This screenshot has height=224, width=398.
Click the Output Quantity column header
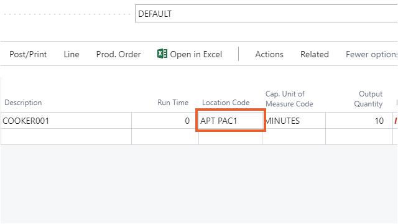(368, 99)
